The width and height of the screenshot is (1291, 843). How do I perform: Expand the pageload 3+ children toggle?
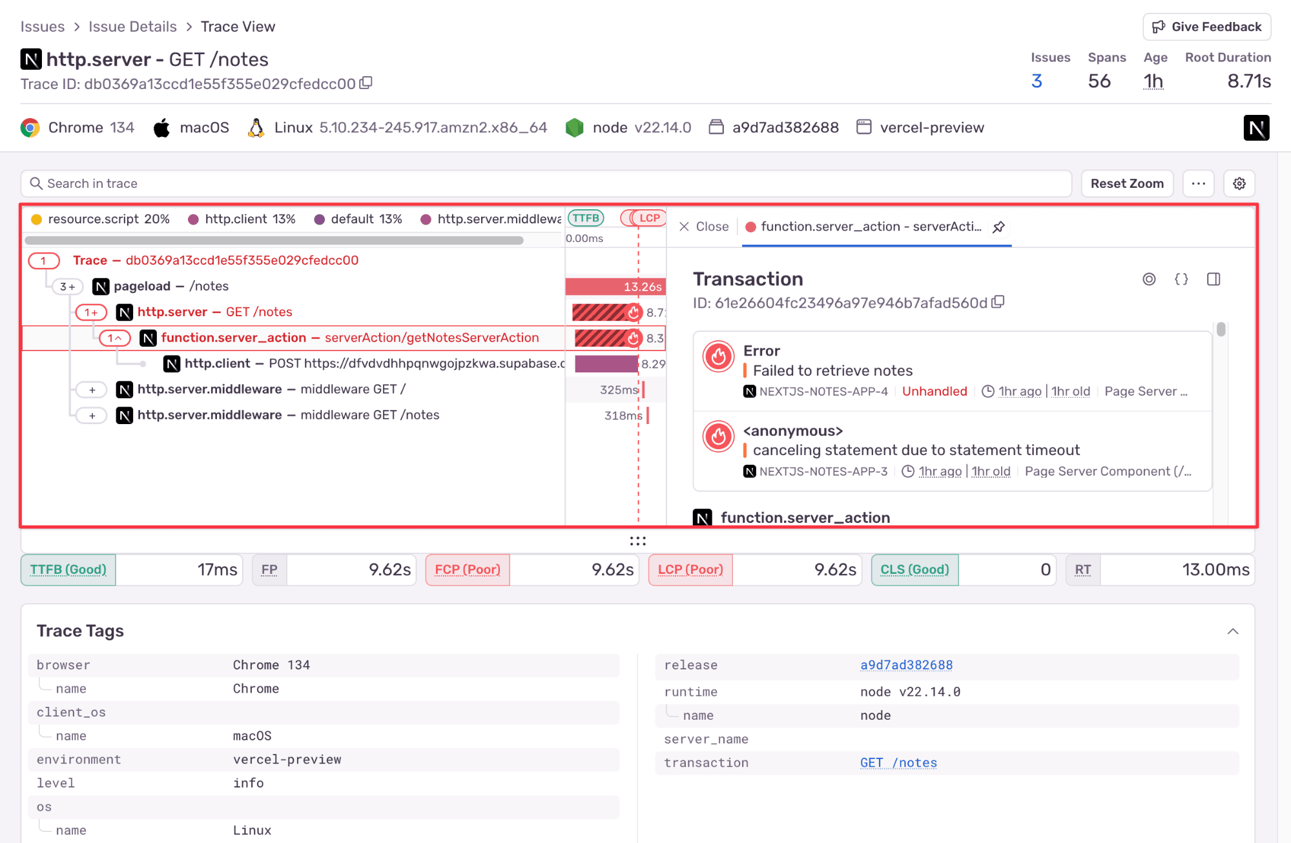tap(68, 287)
